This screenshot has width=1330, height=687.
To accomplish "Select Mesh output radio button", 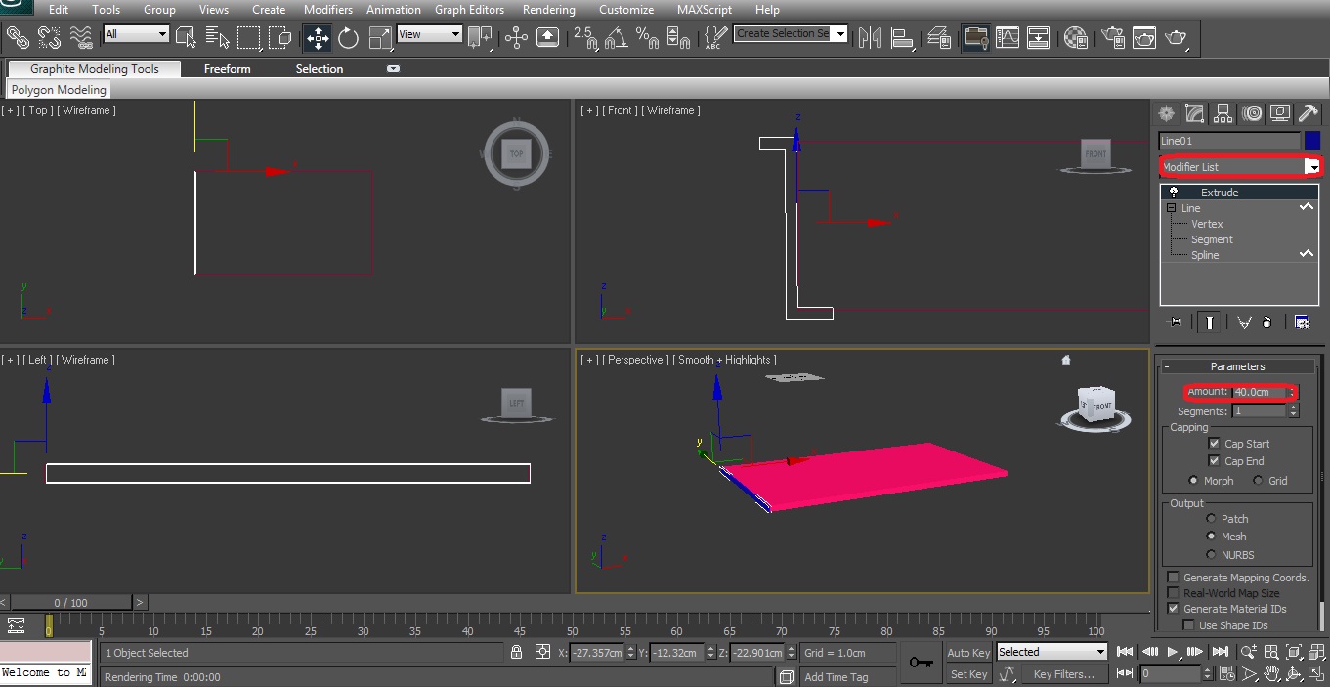I will (x=1212, y=537).
